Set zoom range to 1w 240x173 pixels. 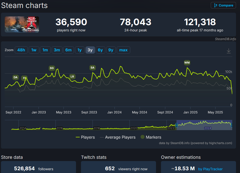point(34,50)
